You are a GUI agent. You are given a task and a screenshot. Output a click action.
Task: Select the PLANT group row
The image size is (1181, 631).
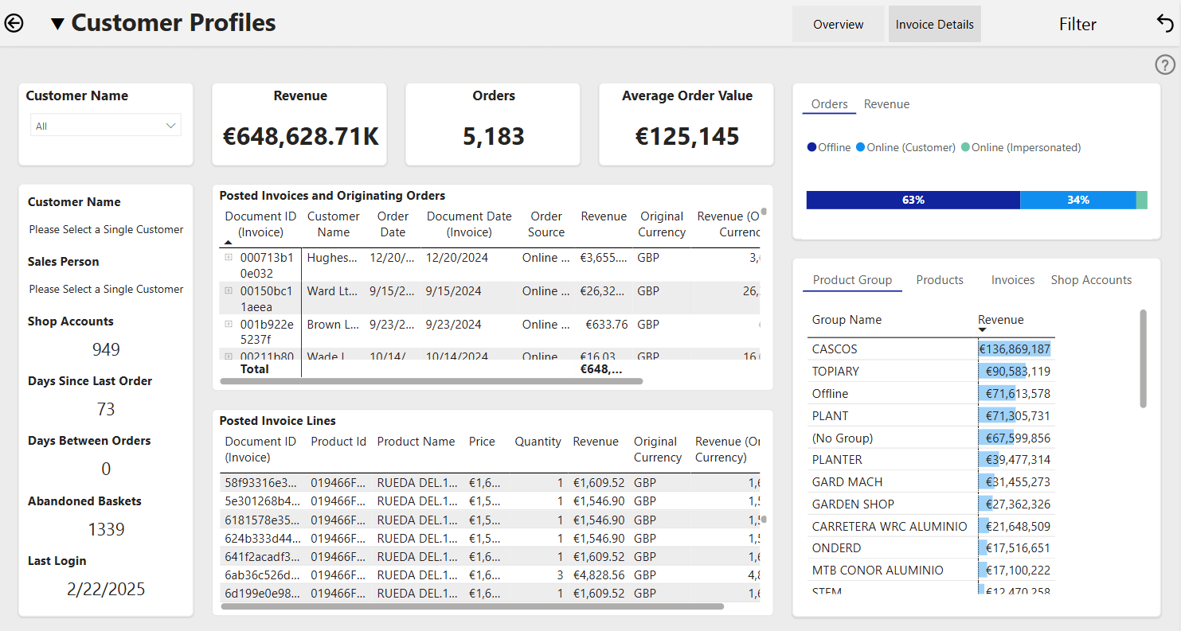(x=931, y=415)
